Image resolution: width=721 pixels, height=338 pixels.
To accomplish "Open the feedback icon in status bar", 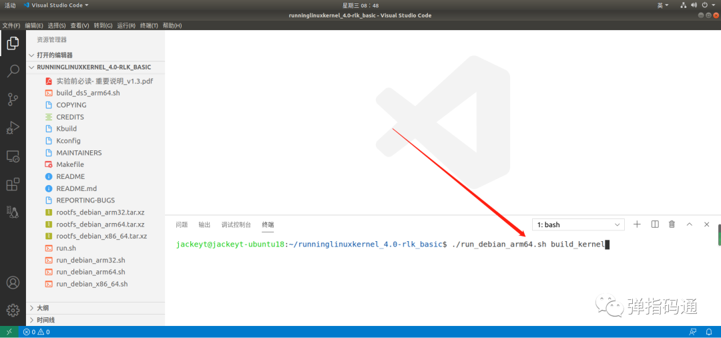I will tap(693, 332).
